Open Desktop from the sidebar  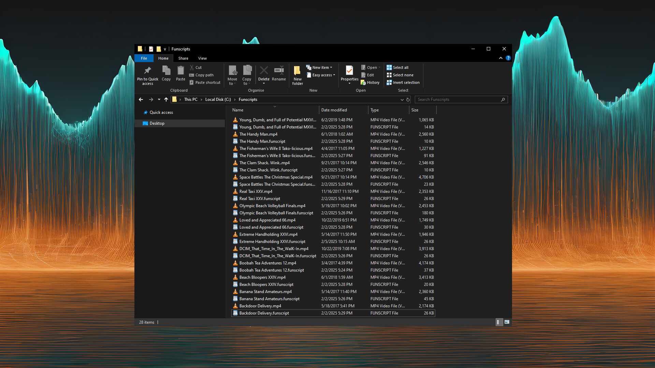tap(157, 123)
